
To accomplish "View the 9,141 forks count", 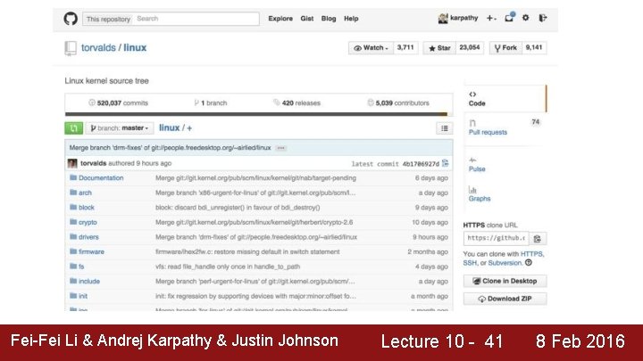I will pyautogui.click(x=534, y=47).
